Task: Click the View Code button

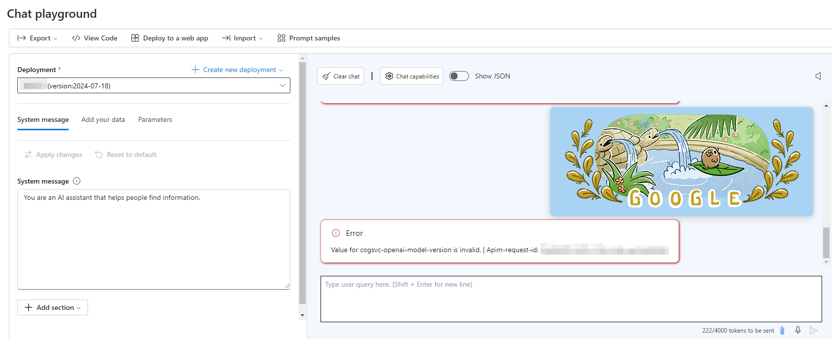Action: click(94, 38)
